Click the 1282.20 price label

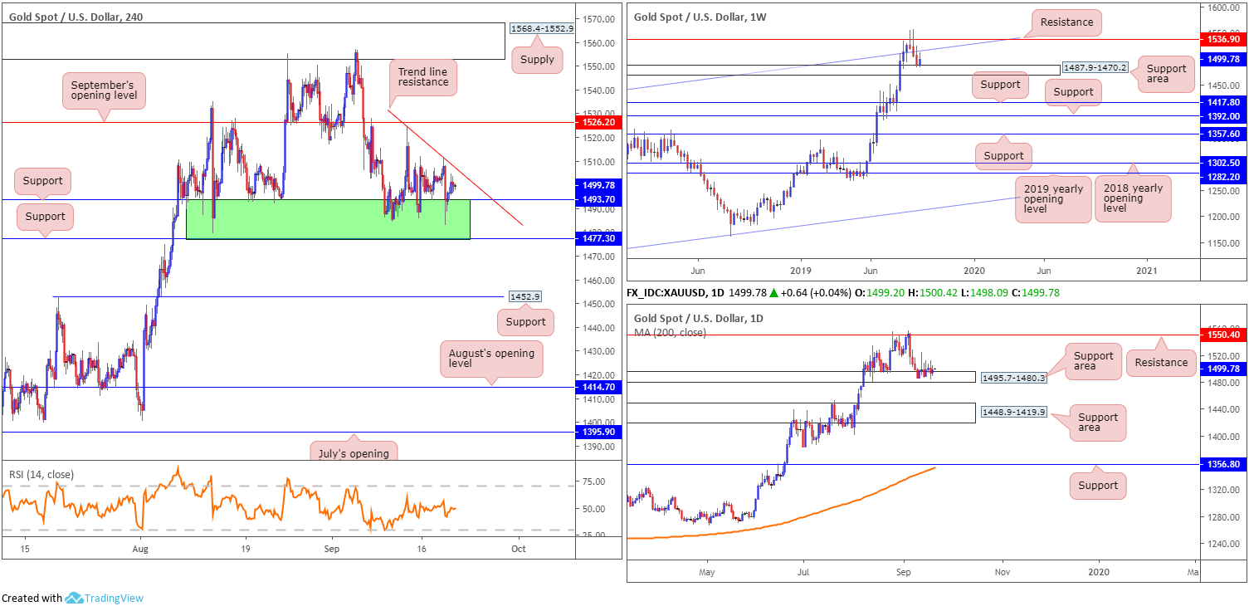[x=1224, y=177]
